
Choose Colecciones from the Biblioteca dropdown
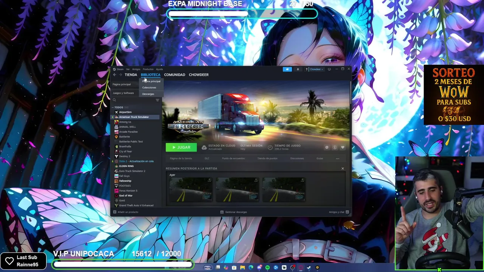pos(149,88)
